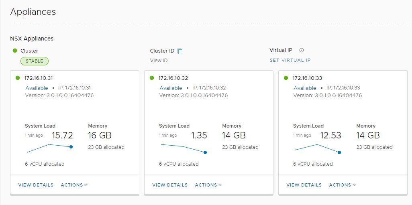Image resolution: width=412 pixels, height=205 pixels.
Task: Click the Available status link for 172.16.10.32
Action: (x=171, y=88)
